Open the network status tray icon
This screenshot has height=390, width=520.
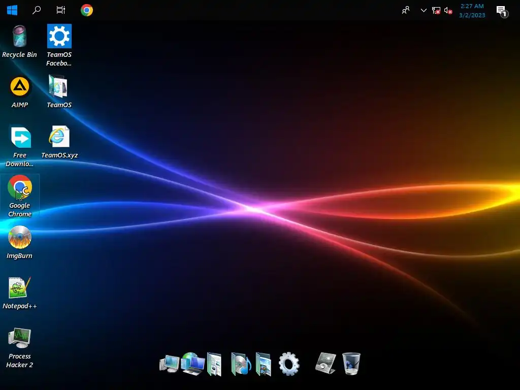[436, 11]
